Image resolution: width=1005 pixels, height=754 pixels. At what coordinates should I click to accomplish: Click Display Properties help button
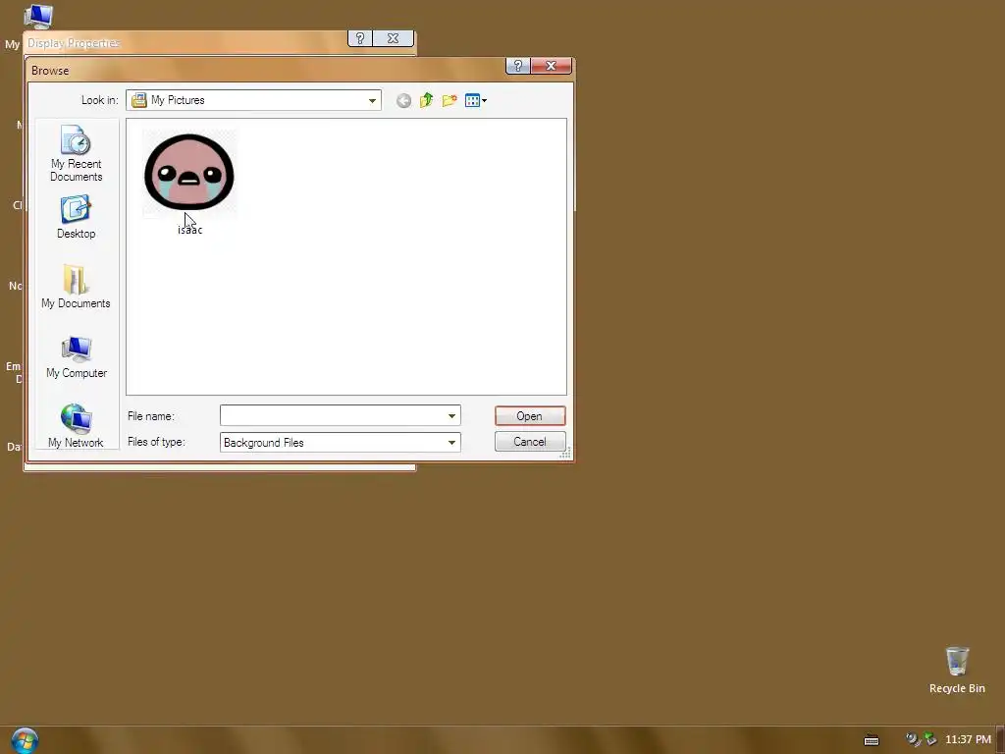pos(359,38)
